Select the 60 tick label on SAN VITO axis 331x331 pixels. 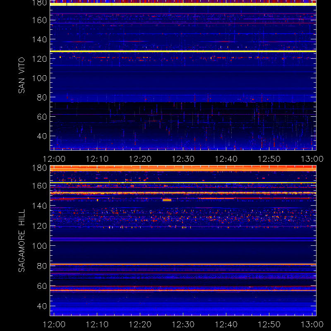[42, 117]
